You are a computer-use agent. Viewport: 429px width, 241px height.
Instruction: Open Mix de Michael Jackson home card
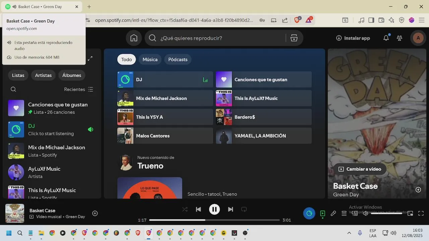pos(165,98)
